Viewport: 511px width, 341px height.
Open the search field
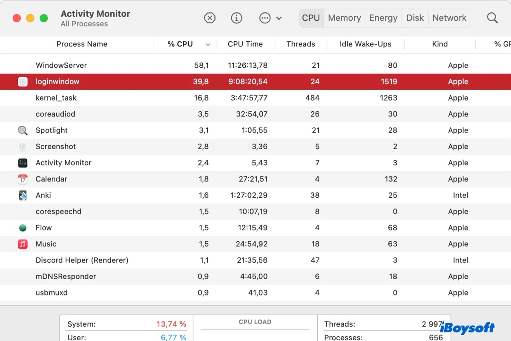(492, 18)
